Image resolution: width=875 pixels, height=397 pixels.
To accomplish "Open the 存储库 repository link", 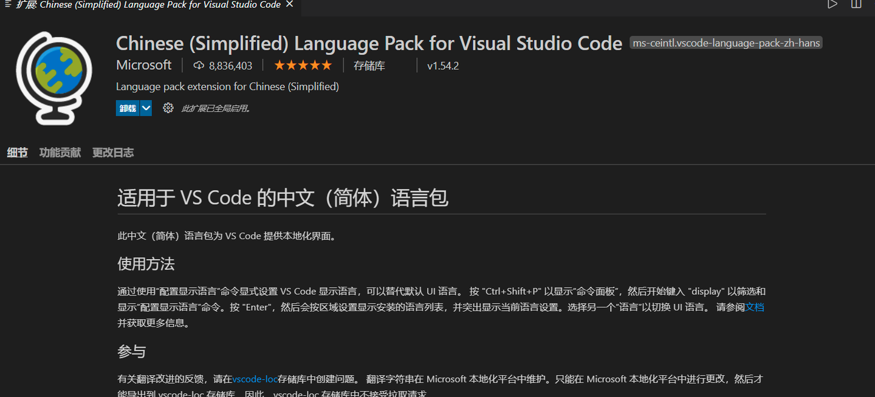I will tap(369, 65).
